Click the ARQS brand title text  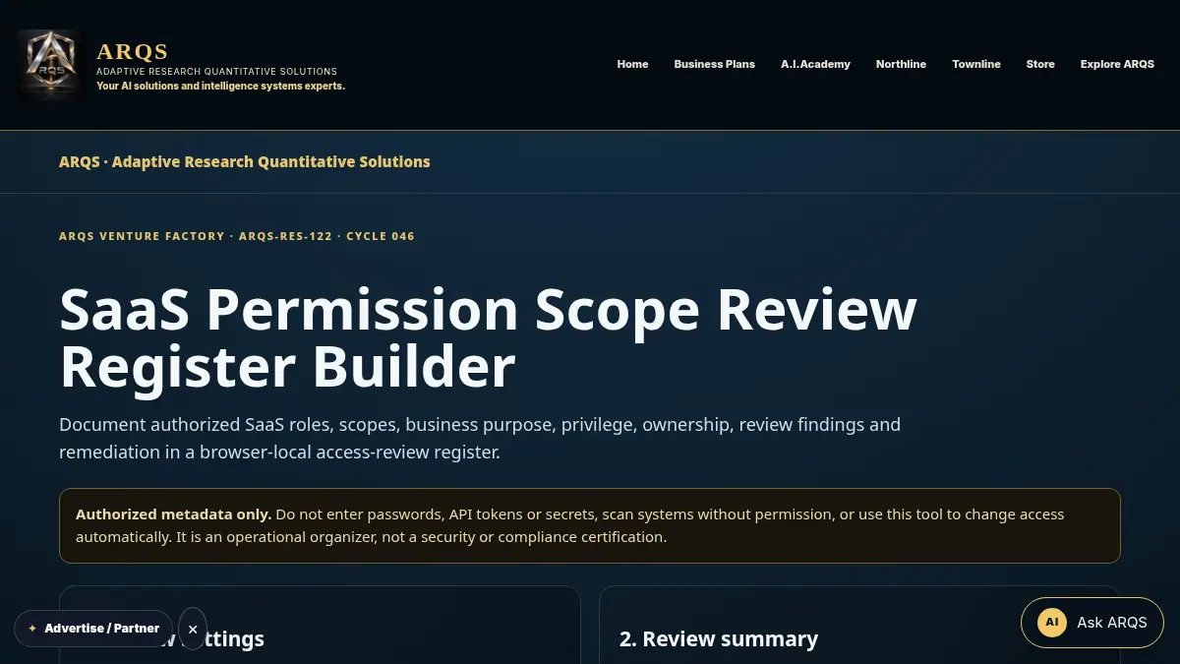click(x=133, y=51)
